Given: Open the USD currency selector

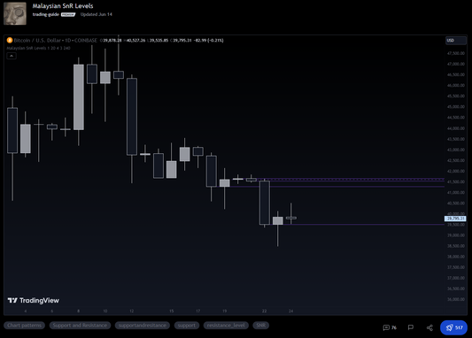Looking at the screenshot, I should tap(456, 41).
